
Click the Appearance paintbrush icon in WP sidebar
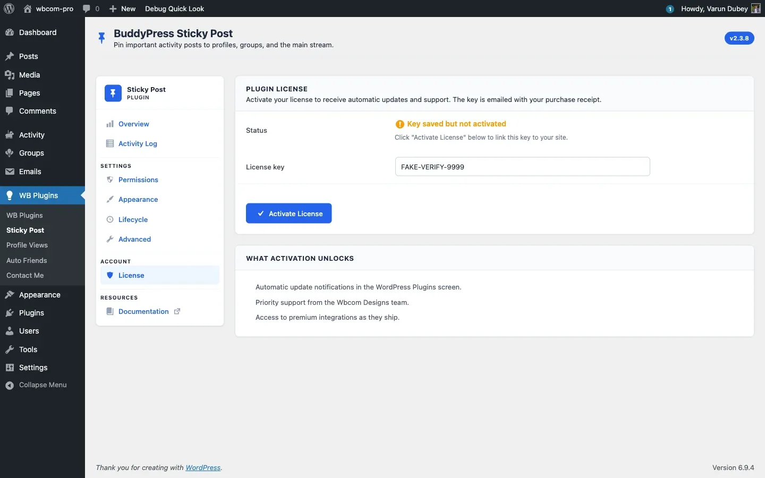[x=10, y=295]
